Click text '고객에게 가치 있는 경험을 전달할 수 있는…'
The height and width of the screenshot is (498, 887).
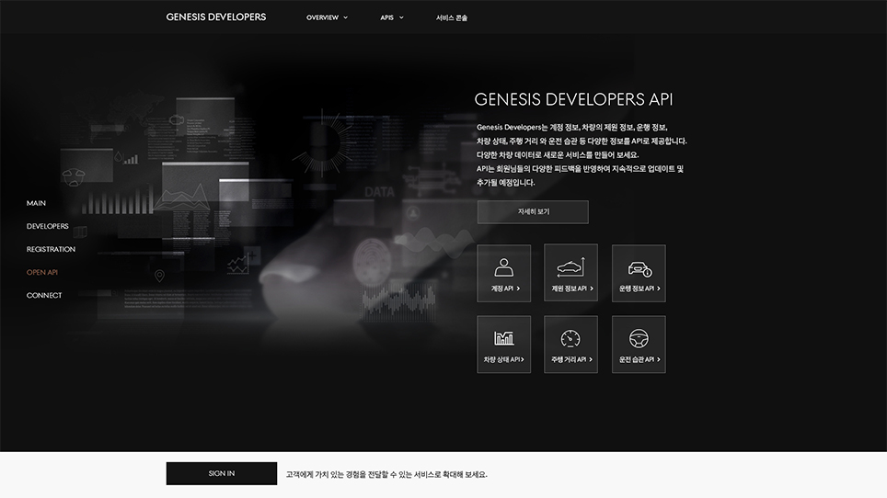386,475
